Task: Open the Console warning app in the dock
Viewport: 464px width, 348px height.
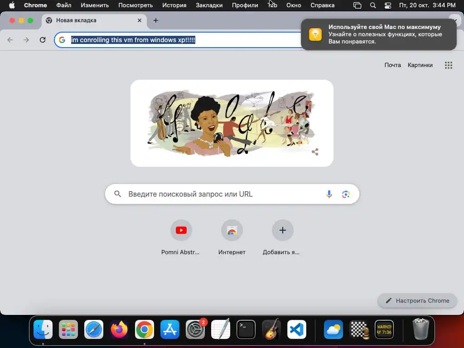Action: (x=384, y=329)
